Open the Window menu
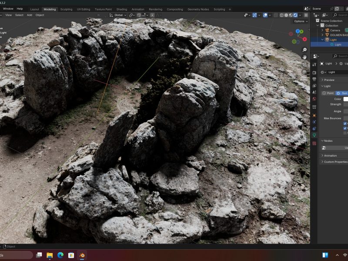Image resolution: width=348 pixels, height=261 pixels. [8, 9]
